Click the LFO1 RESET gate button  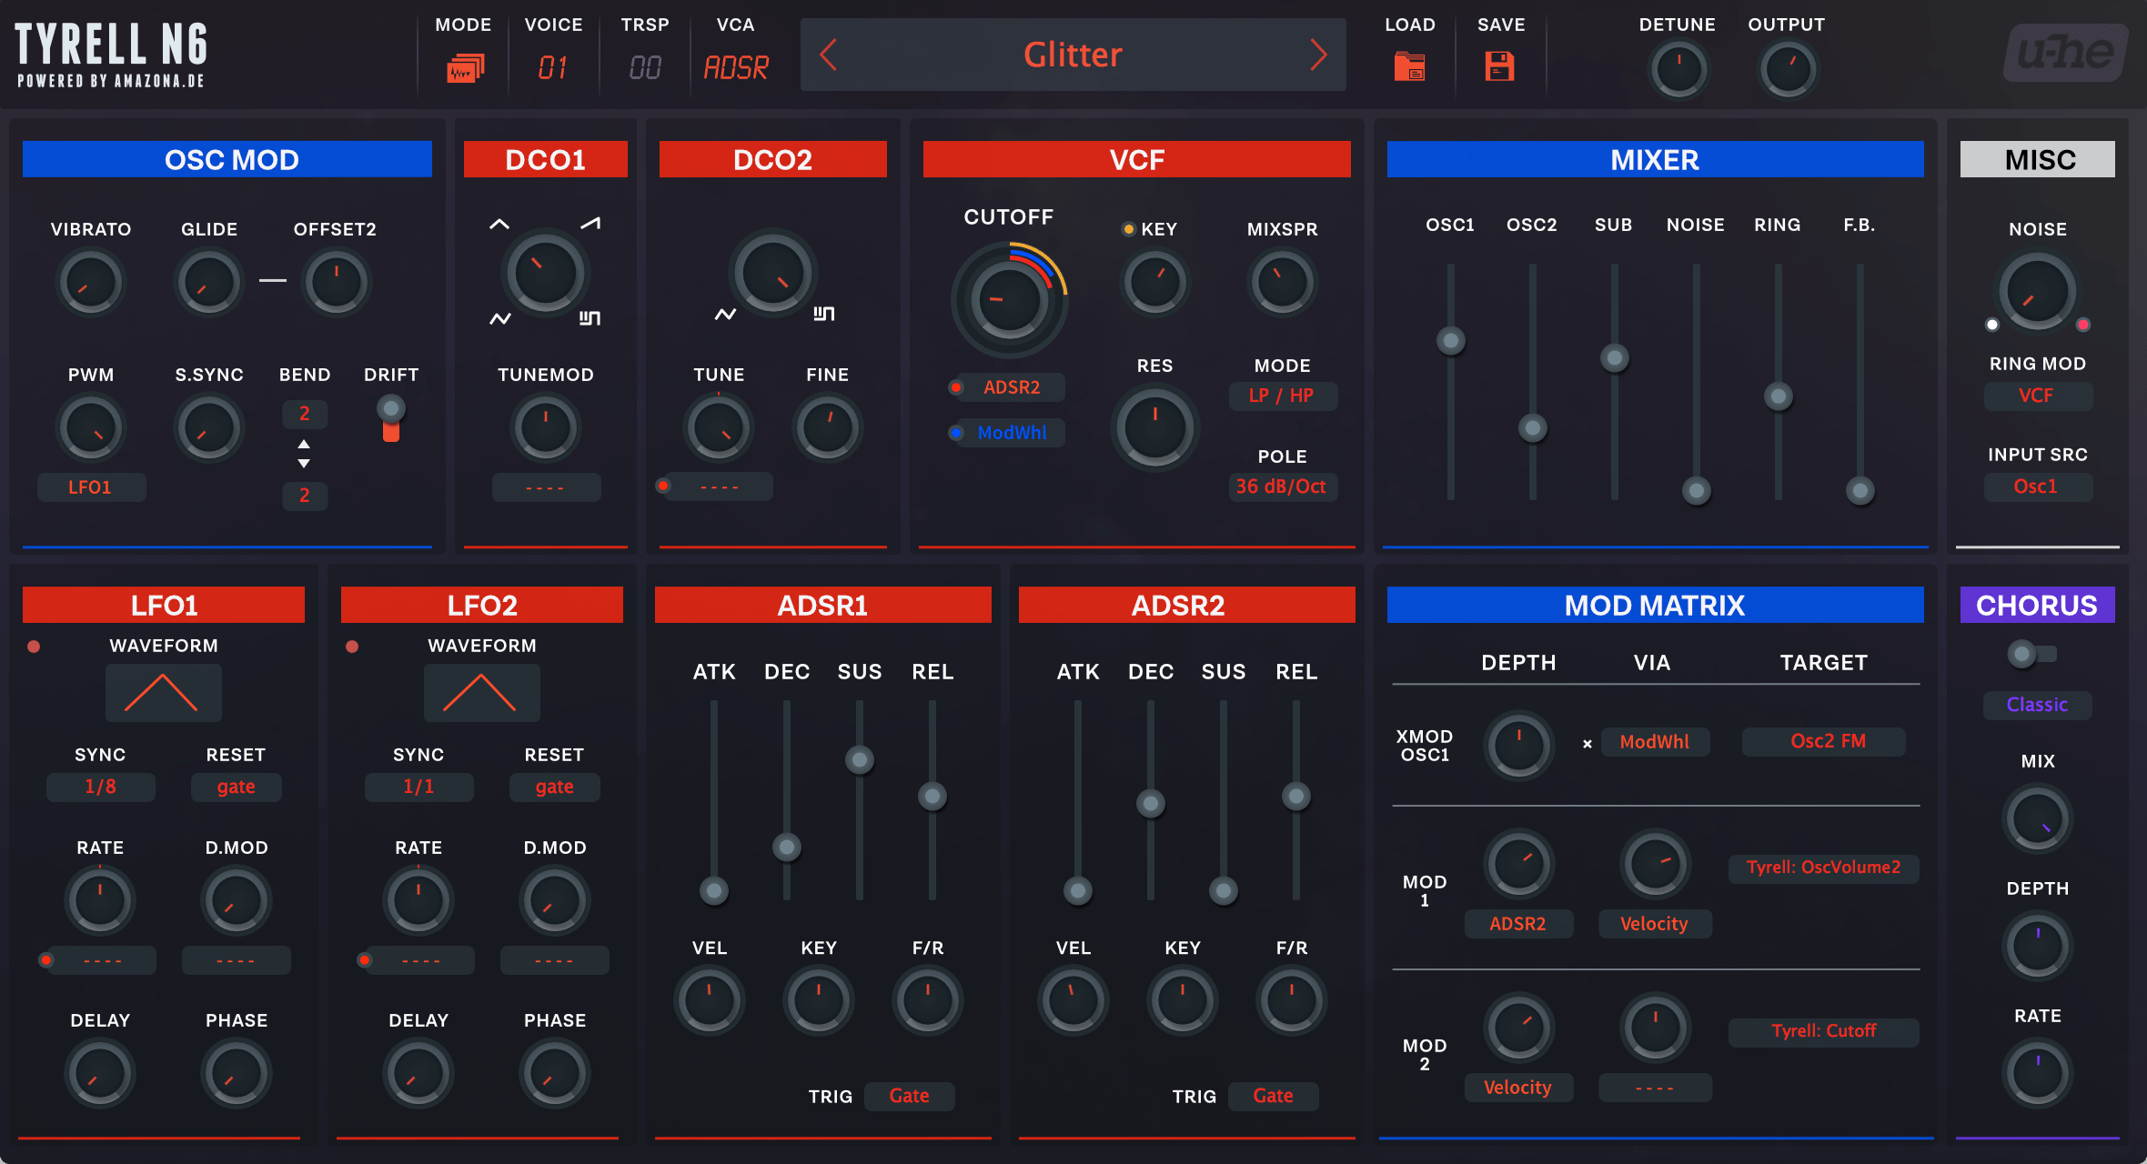[237, 787]
